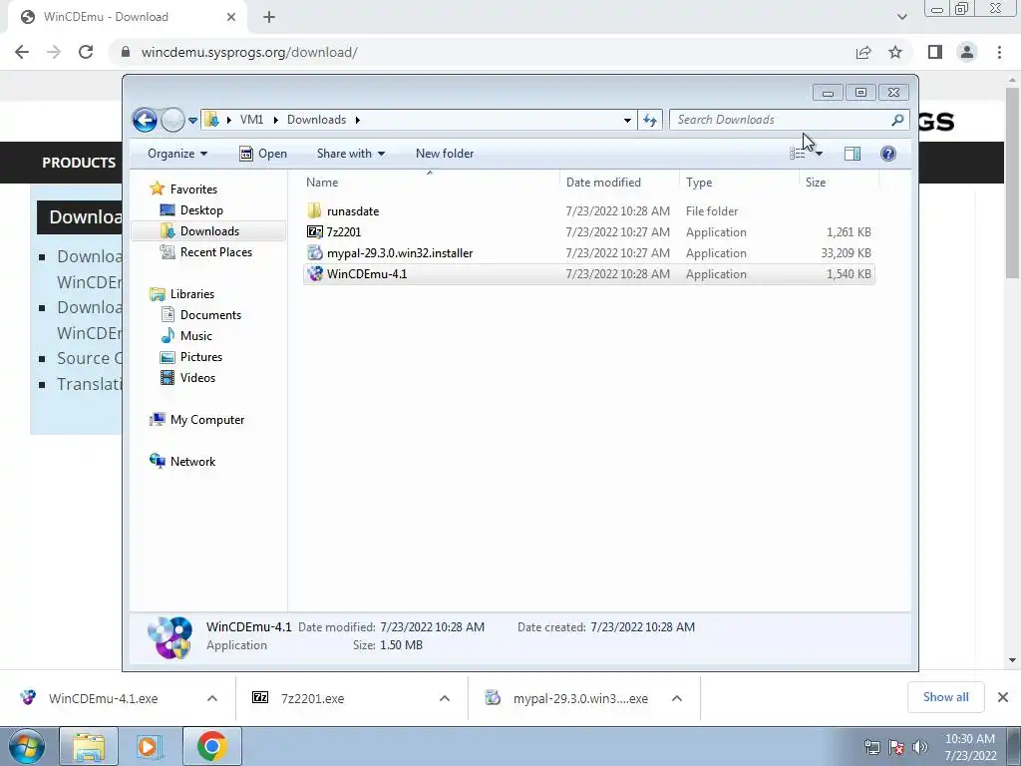This screenshot has height=766, width=1021.
Task: Open WinCDEmu-4.1.exe in downloads bar
Action: tap(103, 699)
